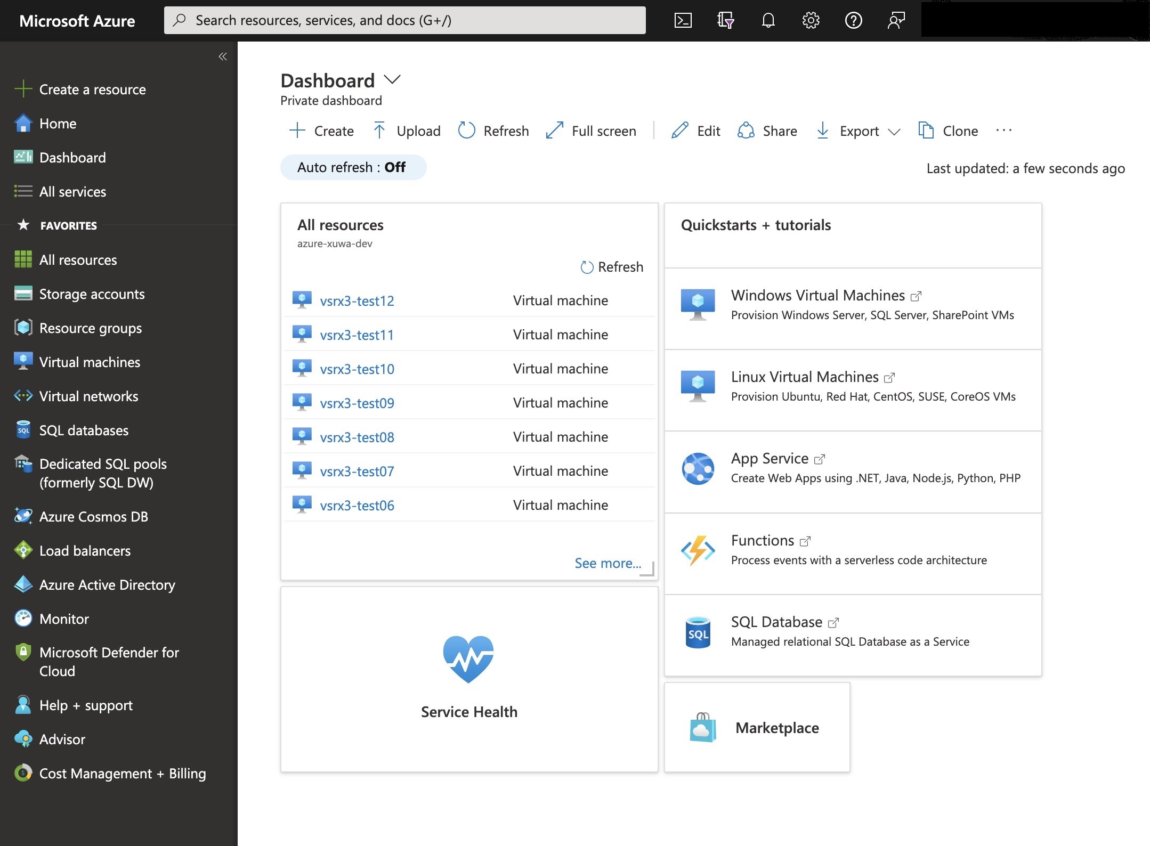The width and height of the screenshot is (1150, 846).
Task: Focus the search resources input field
Action: coord(405,20)
